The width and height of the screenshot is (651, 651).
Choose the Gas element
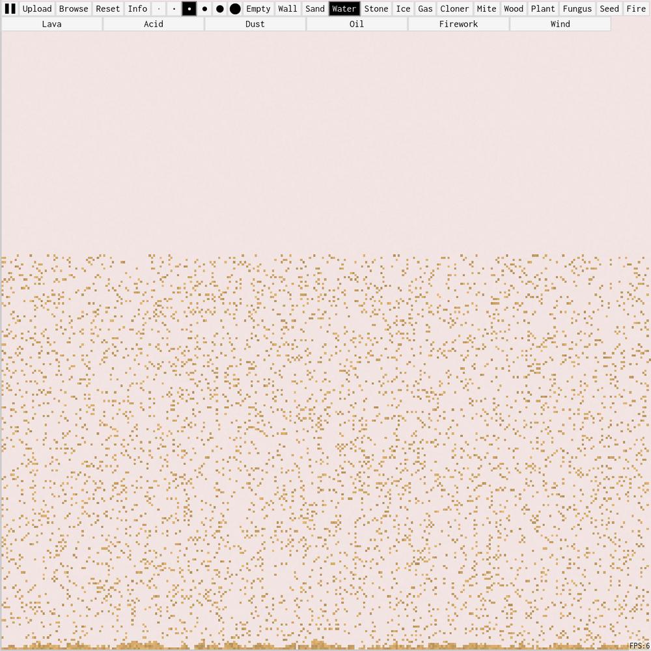[x=425, y=8]
